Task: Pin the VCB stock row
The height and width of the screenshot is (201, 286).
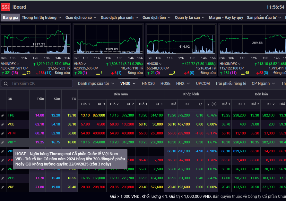Action: pos(3,125)
